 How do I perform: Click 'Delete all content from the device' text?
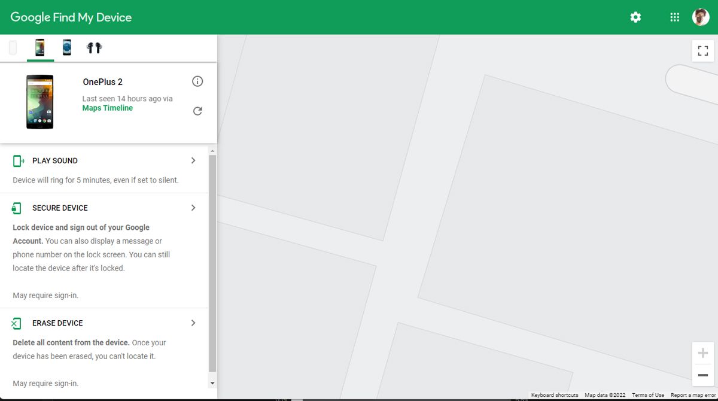tap(71, 343)
